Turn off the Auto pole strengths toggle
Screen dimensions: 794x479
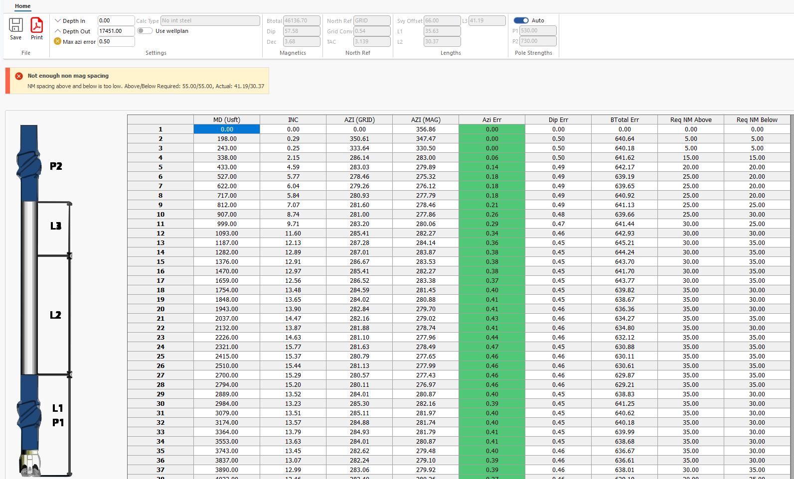(x=521, y=20)
